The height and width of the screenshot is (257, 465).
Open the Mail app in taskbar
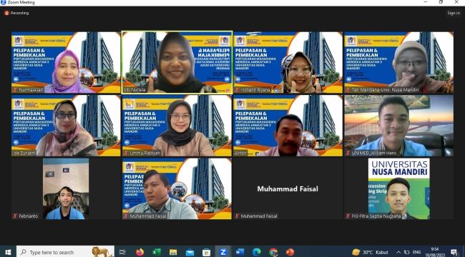(x=190, y=252)
